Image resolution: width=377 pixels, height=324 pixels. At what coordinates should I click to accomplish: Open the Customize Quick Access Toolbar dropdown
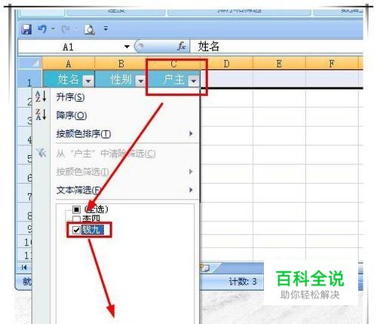[106, 29]
